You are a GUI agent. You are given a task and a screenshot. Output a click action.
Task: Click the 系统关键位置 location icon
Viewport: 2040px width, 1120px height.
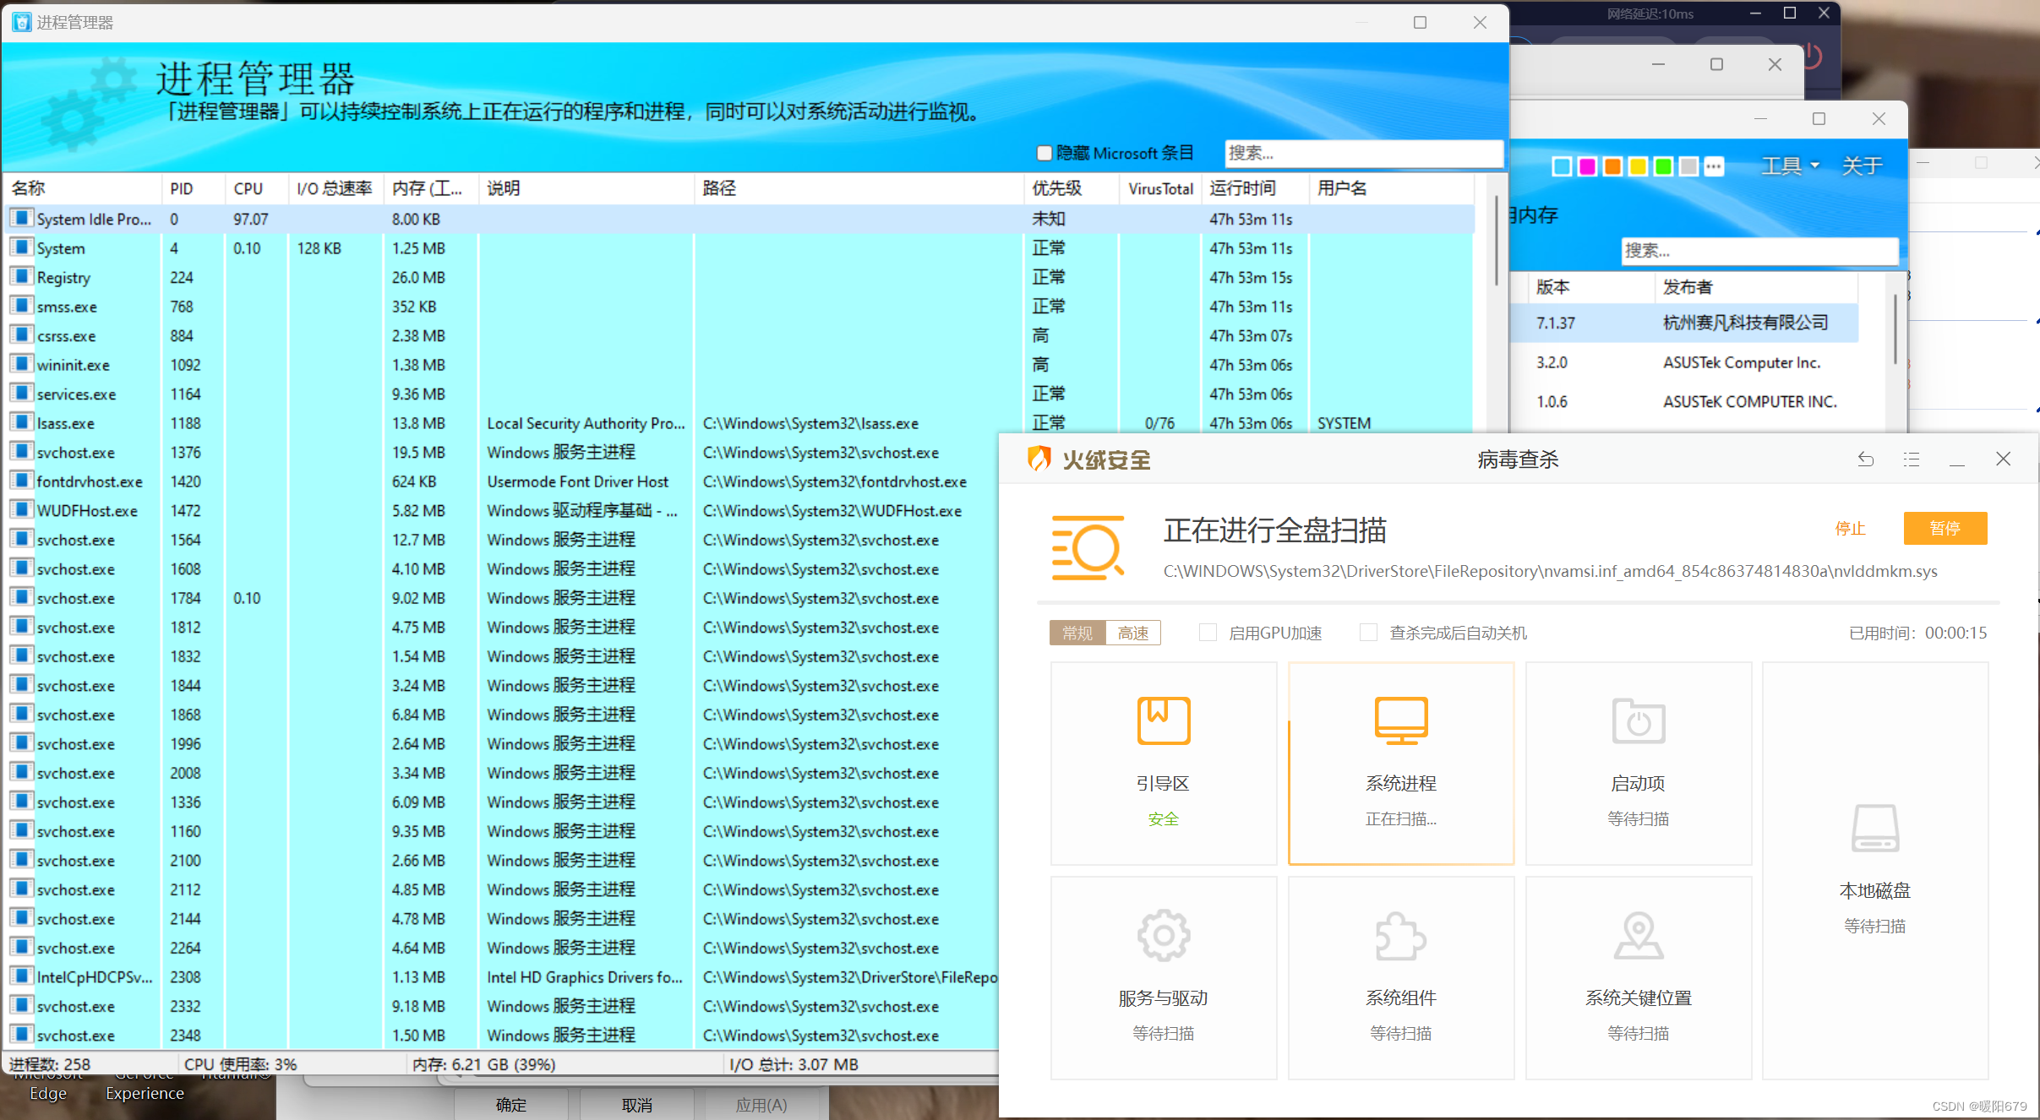[1638, 935]
